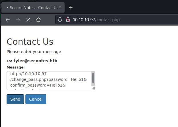This screenshot has width=178, height=127.
Task: Stop loading the current page
Action: pos(28,20)
